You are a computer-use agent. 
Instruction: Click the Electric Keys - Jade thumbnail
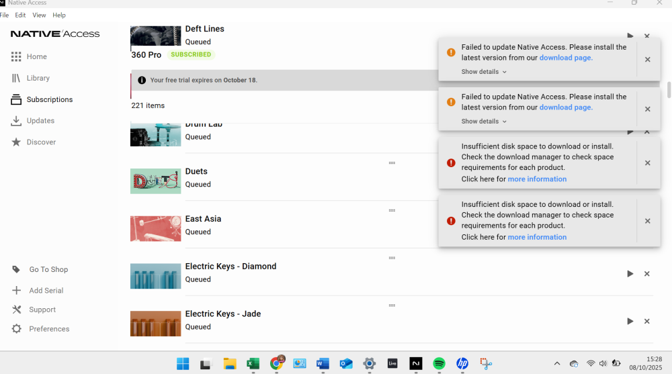(x=156, y=324)
